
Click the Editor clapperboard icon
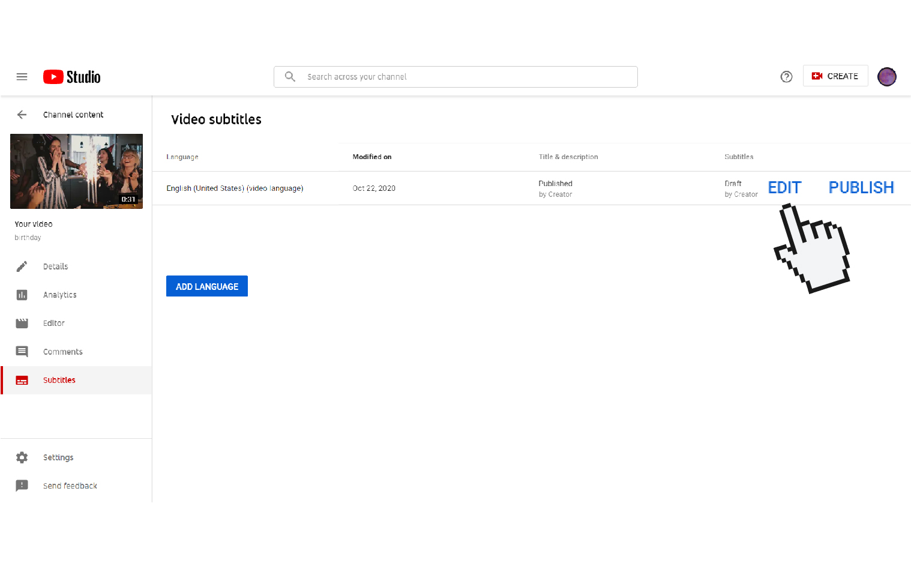(22, 324)
